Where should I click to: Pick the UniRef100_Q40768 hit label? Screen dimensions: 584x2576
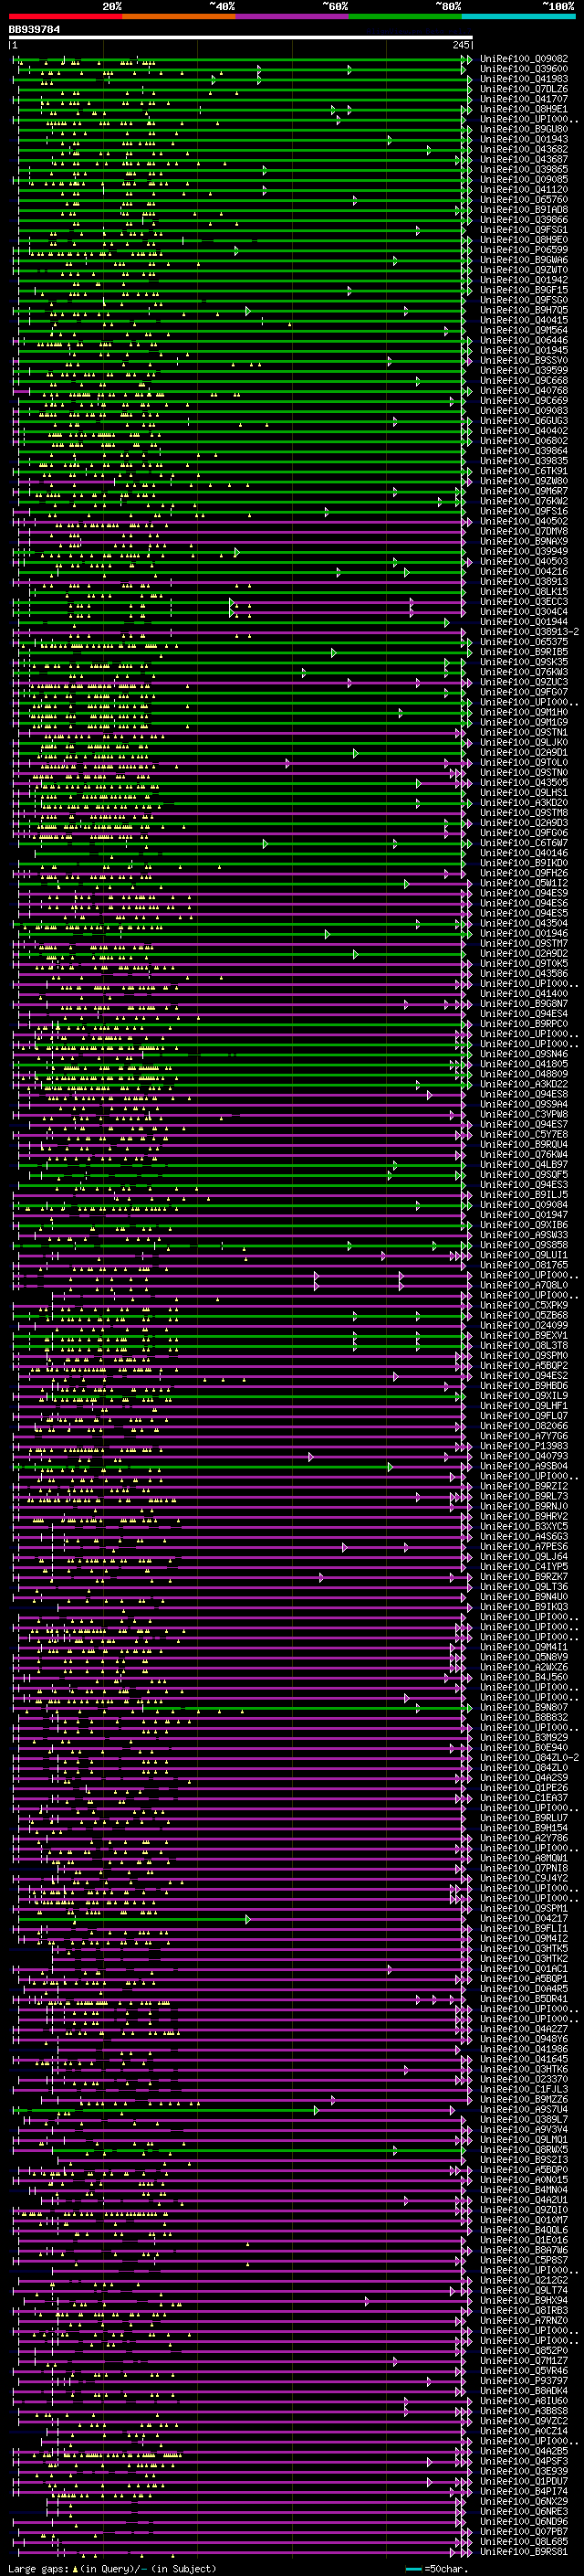coord(524,390)
